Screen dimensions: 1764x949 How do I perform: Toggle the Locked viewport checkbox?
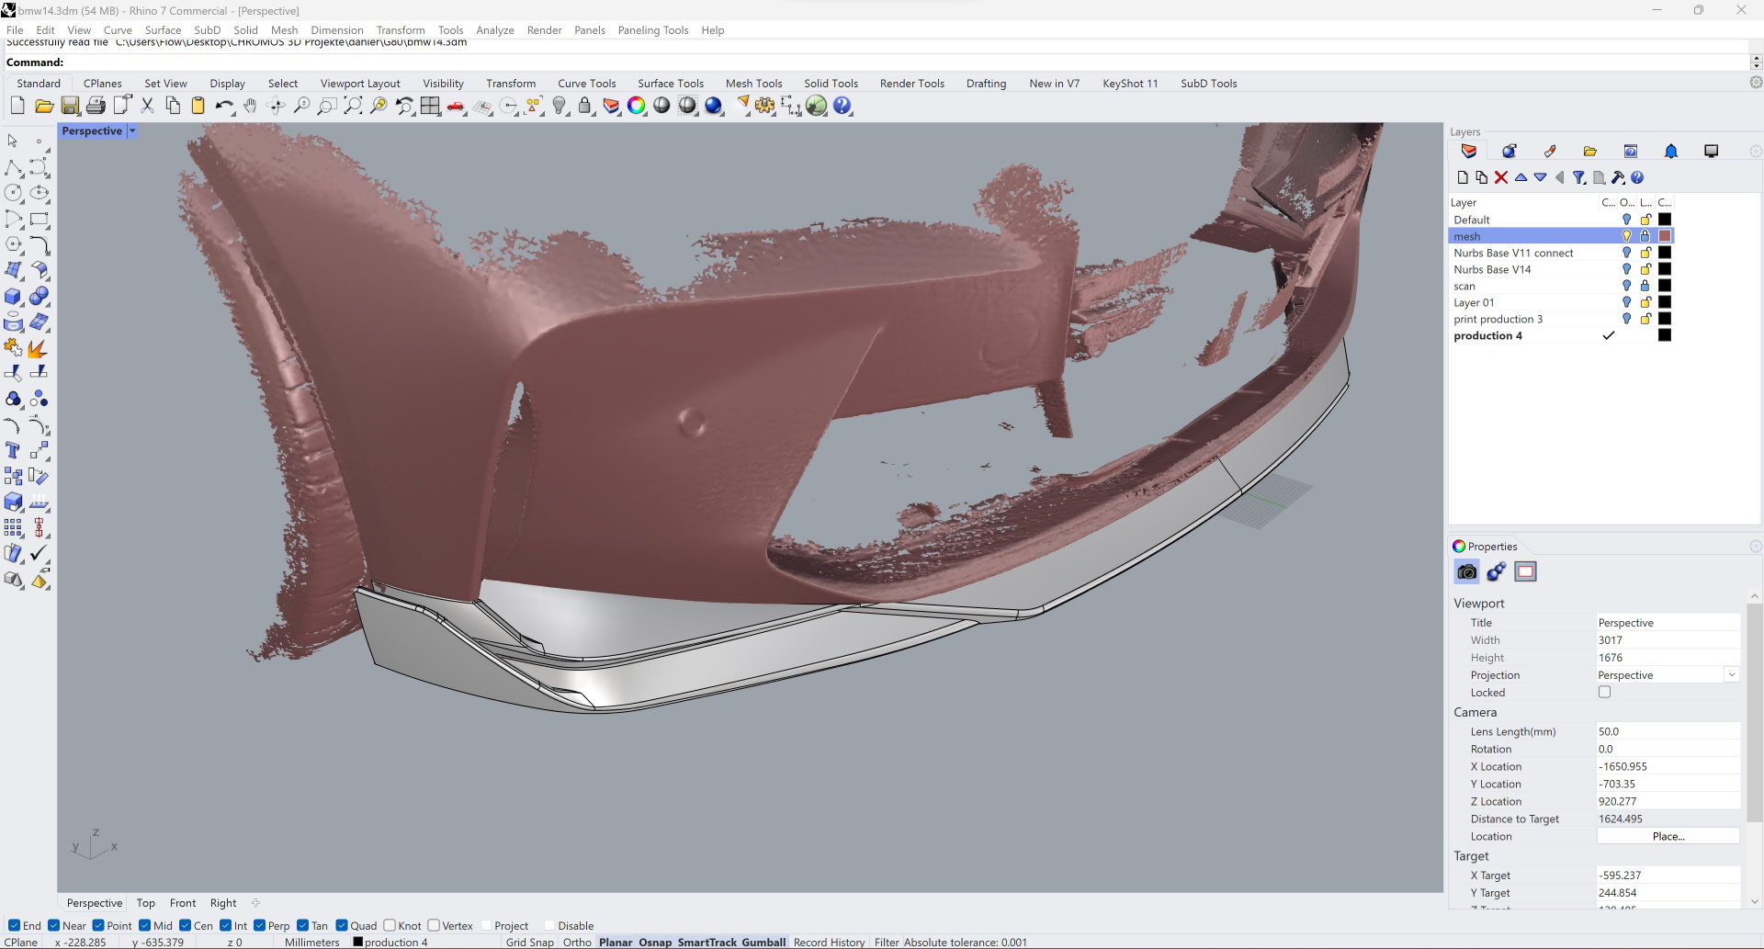(x=1604, y=693)
